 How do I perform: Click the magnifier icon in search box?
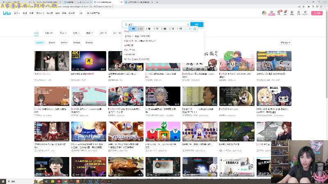[126, 25]
